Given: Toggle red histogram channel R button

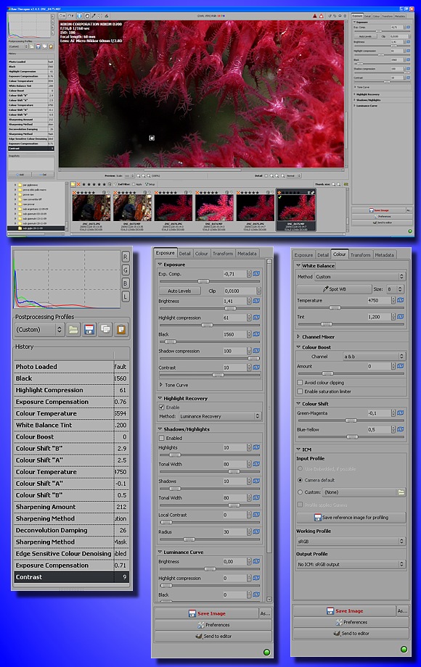Looking at the screenshot, I should click(126, 257).
